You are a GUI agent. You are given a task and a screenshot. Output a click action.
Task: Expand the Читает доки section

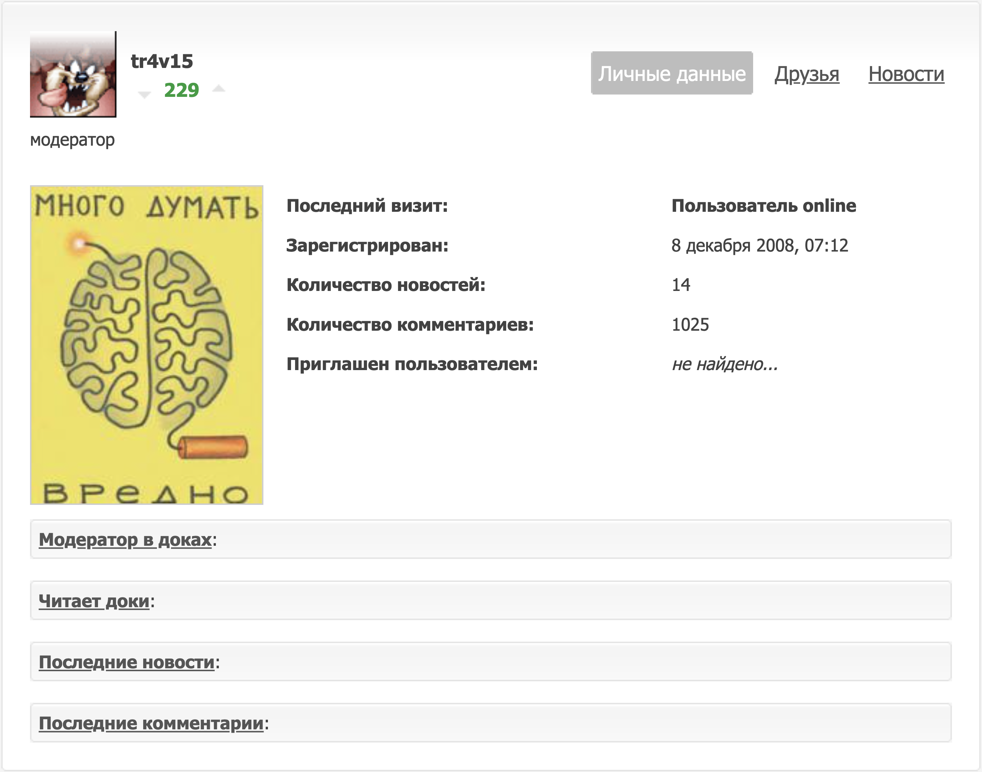[94, 601]
